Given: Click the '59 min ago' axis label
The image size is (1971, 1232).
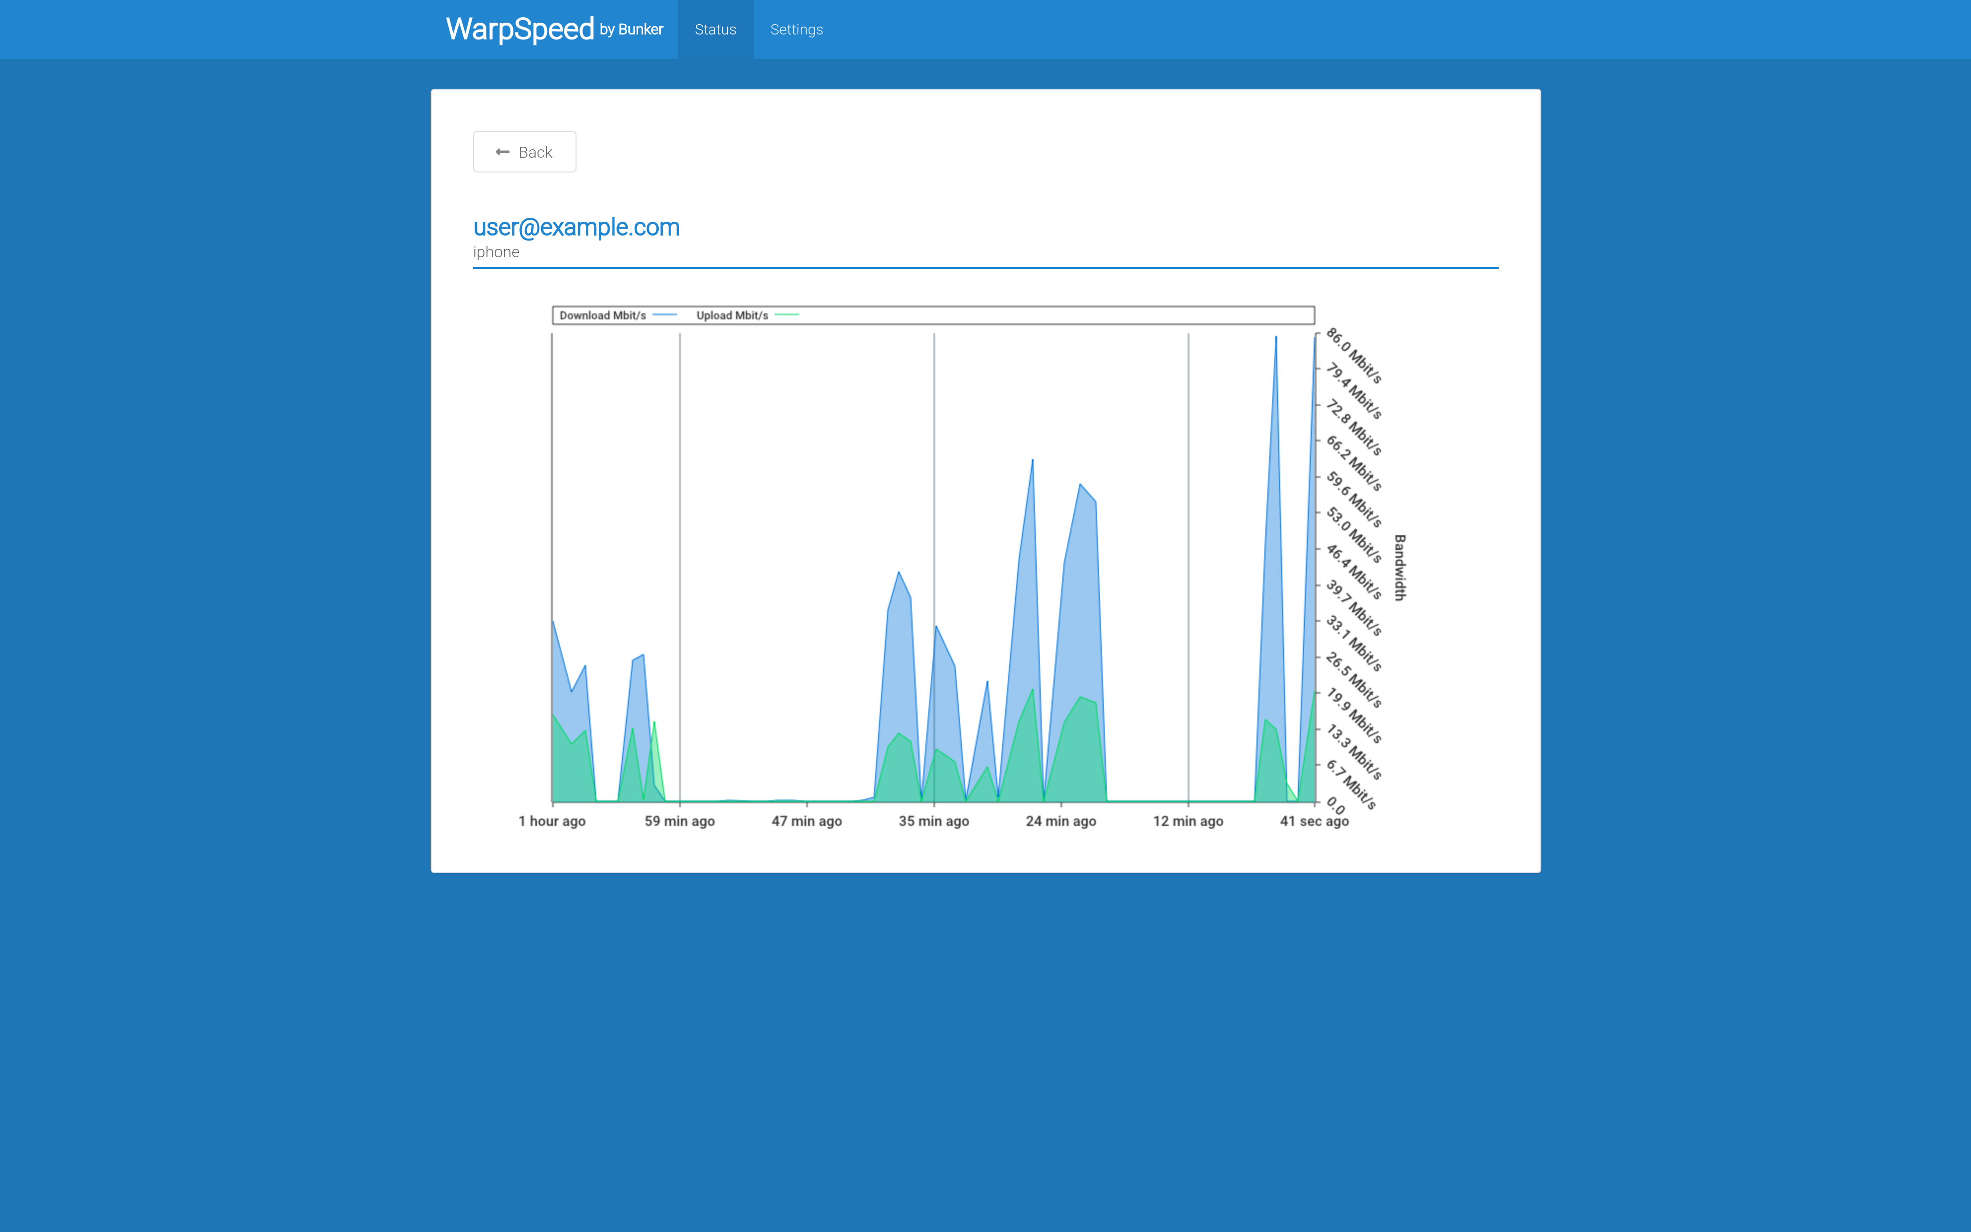Looking at the screenshot, I should (680, 821).
